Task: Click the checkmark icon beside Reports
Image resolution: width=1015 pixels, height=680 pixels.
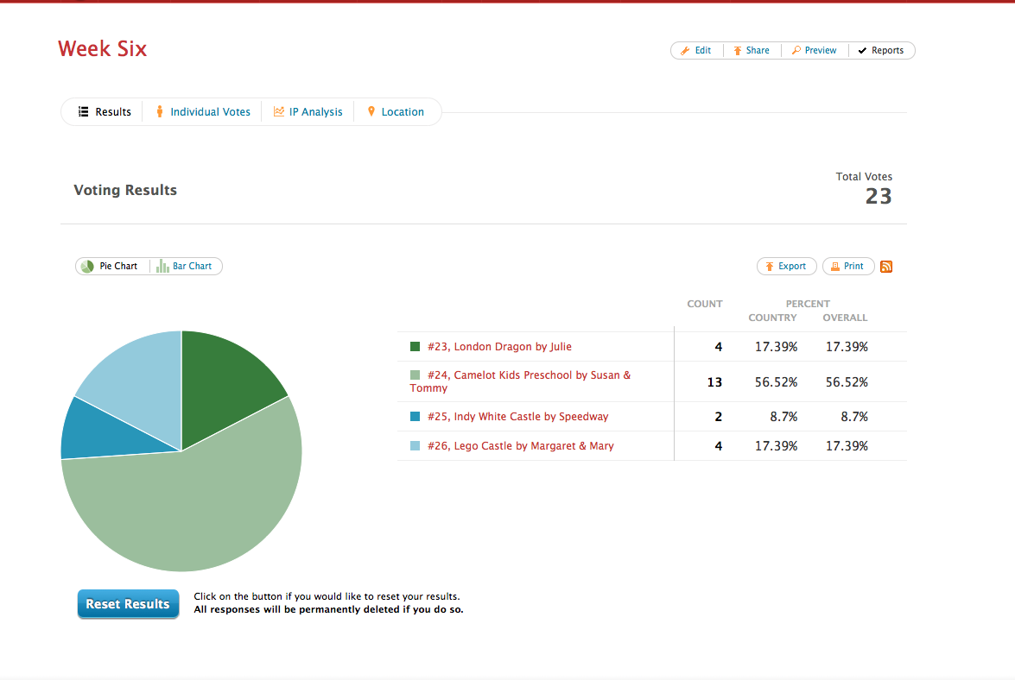Action: (862, 50)
